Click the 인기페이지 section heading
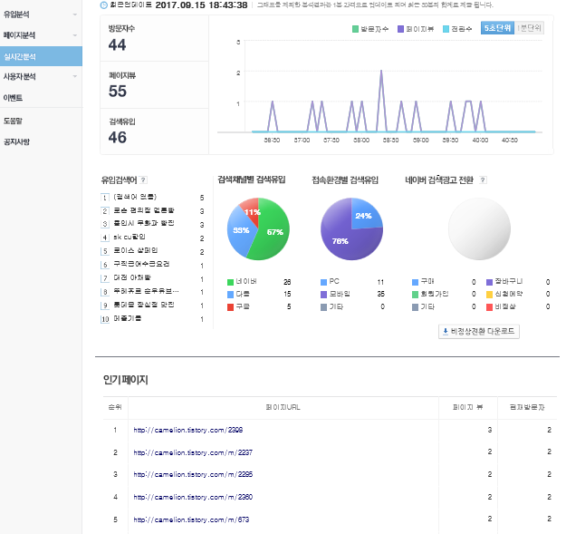Screen dimensions: 566x534 click(x=126, y=380)
